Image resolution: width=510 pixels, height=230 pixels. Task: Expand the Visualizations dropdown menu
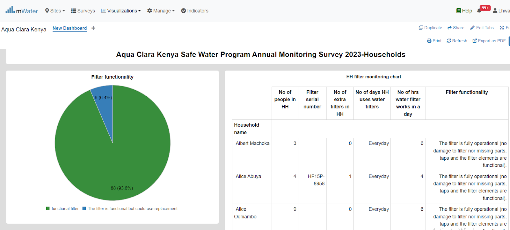[x=121, y=11]
